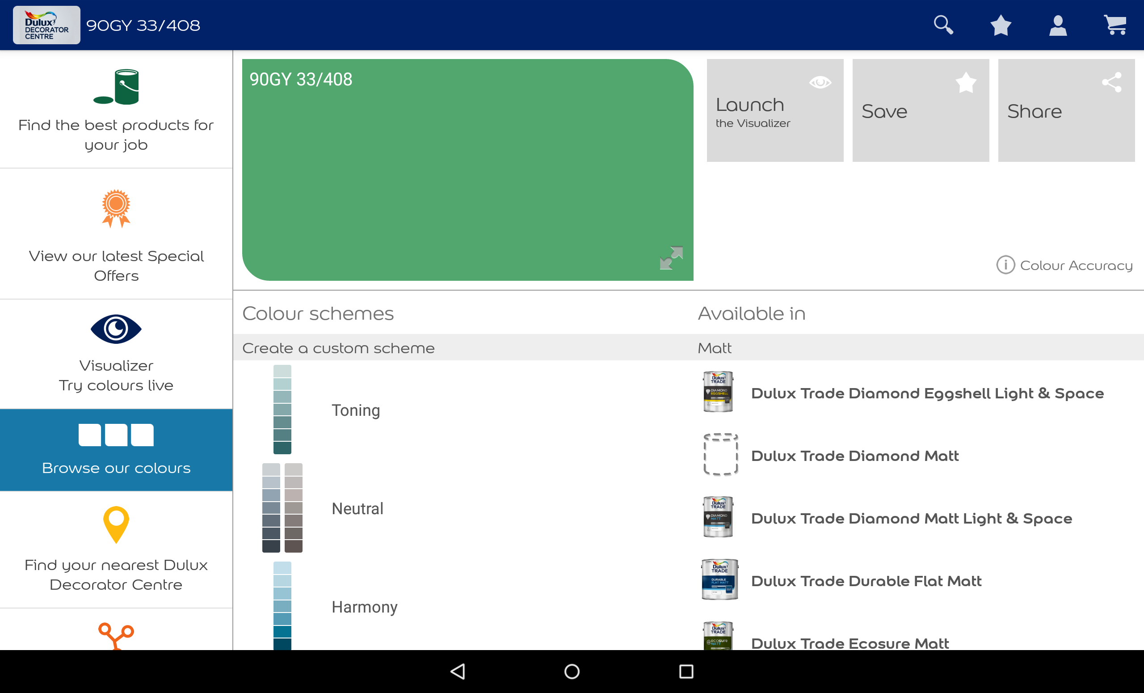1144x693 pixels.
Task: Select the Harmony blue swatch strip
Action: pos(282,606)
